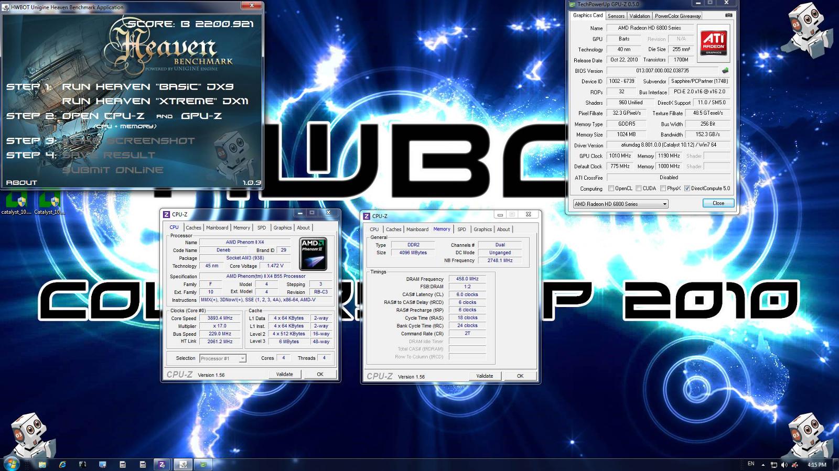Click the GPU-Z green taskbar button
This screenshot has width=839, height=471.
[x=203, y=465]
